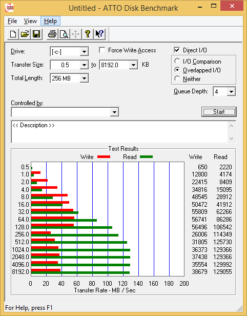Click the red Write legend swatch
The image size is (247, 316).
[104, 157]
